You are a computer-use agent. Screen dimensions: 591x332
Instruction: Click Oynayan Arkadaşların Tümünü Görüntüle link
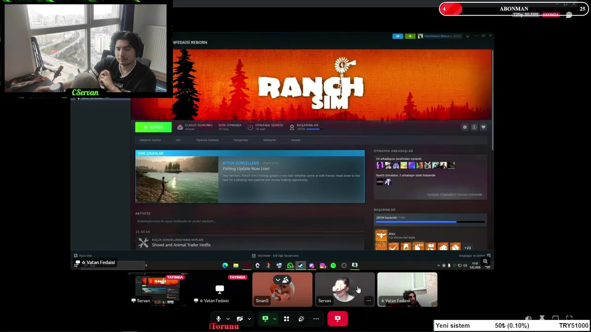point(454,195)
